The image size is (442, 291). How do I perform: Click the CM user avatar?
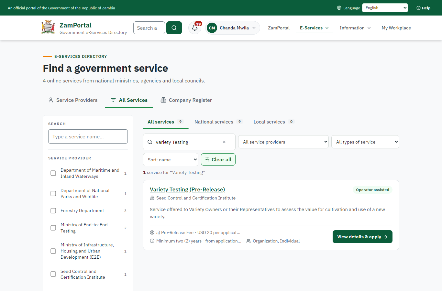pyautogui.click(x=212, y=28)
